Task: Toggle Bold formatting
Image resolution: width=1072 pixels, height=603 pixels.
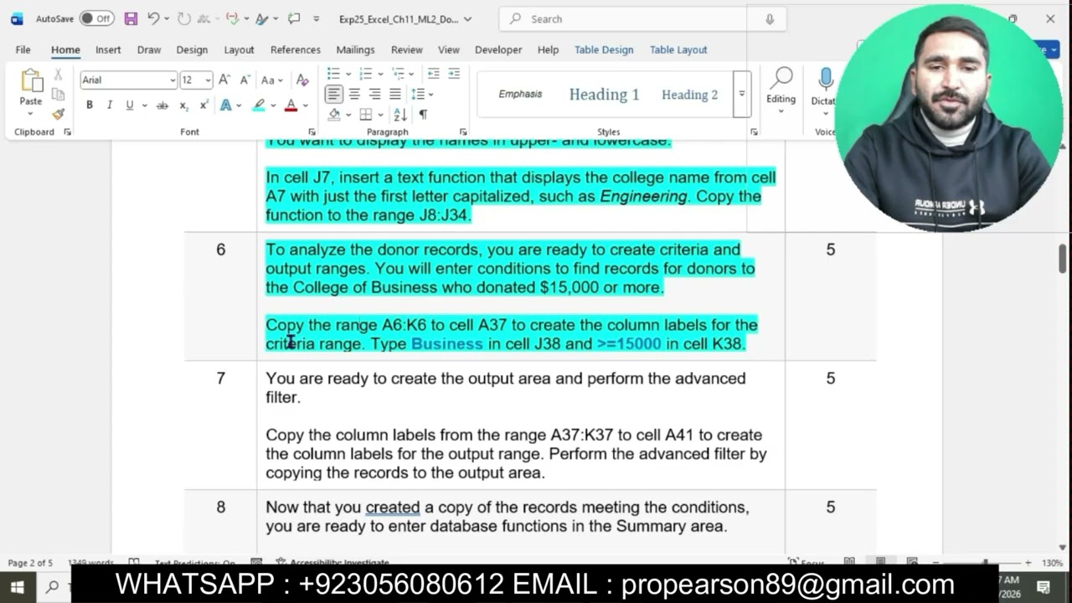Action: click(90, 106)
